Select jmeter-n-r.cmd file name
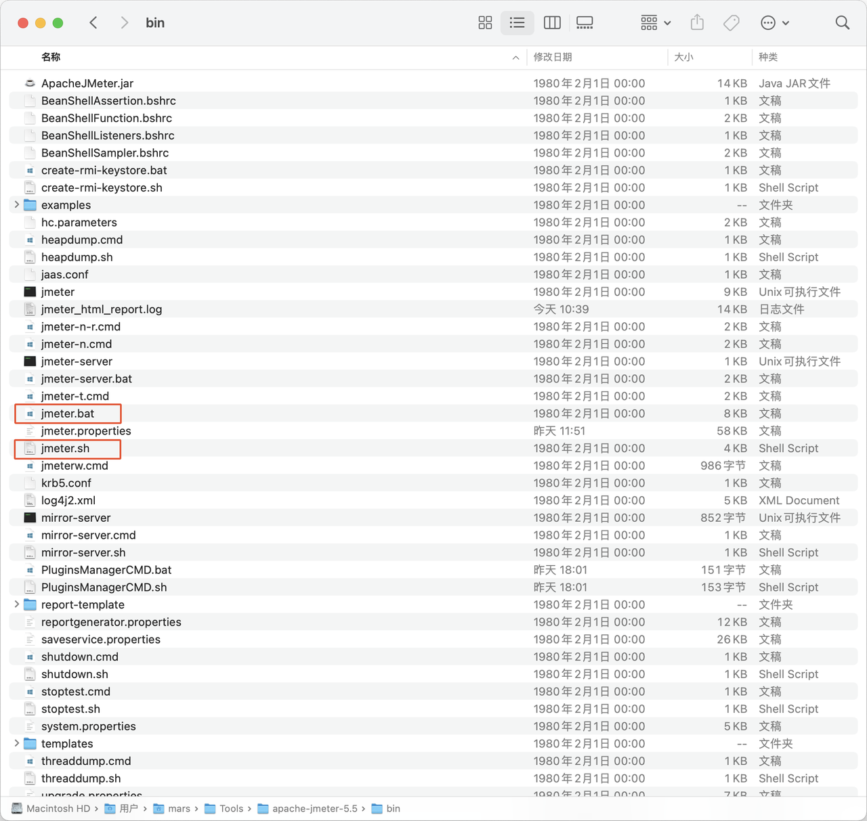The image size is (867, 821). (81, 327)
